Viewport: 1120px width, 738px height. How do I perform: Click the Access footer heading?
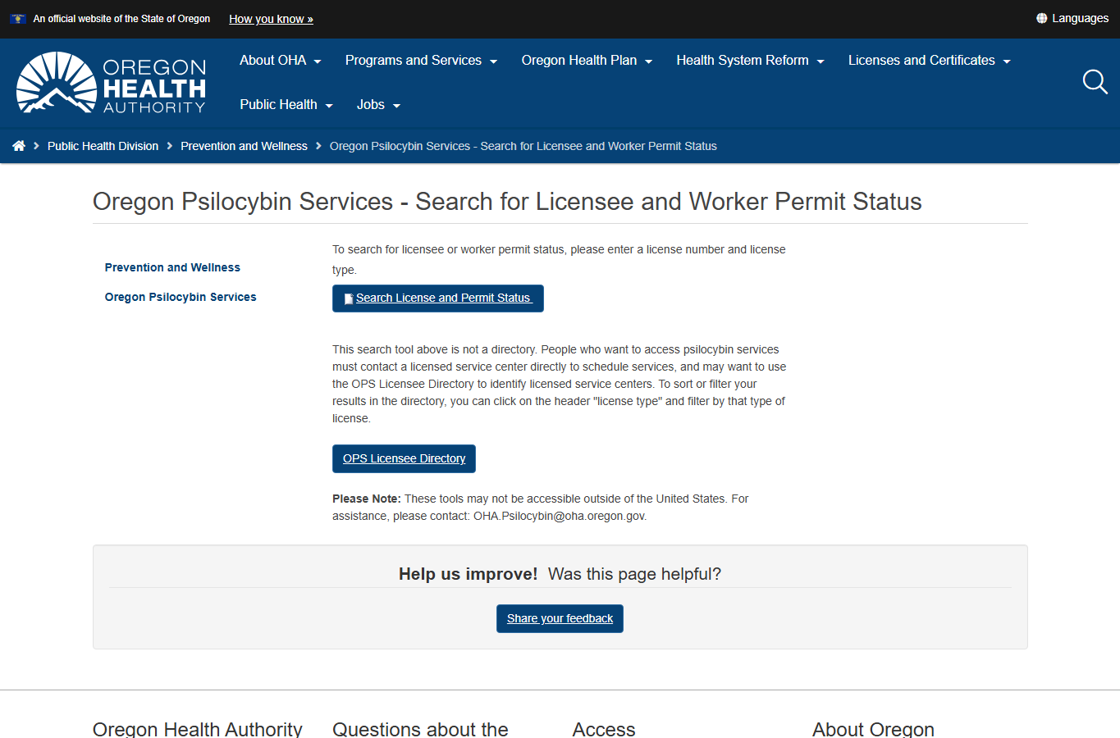[x=604, y=728]
